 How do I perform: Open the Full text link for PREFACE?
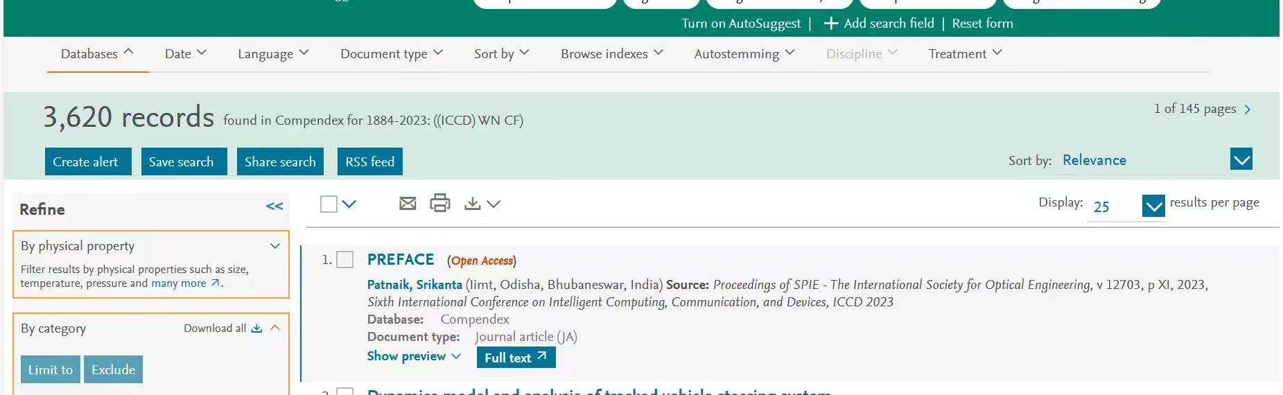(x=516, y=358)
